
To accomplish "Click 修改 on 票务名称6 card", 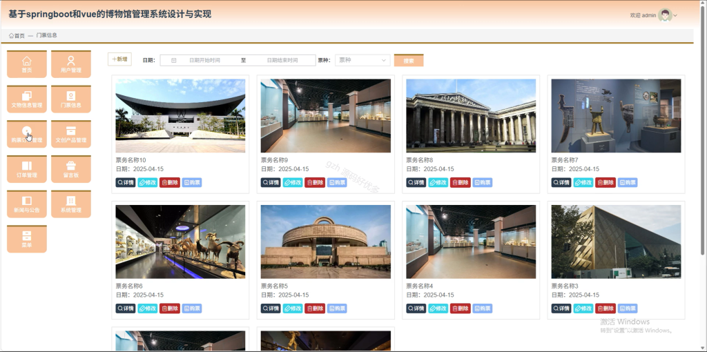I will click(148, 309).
